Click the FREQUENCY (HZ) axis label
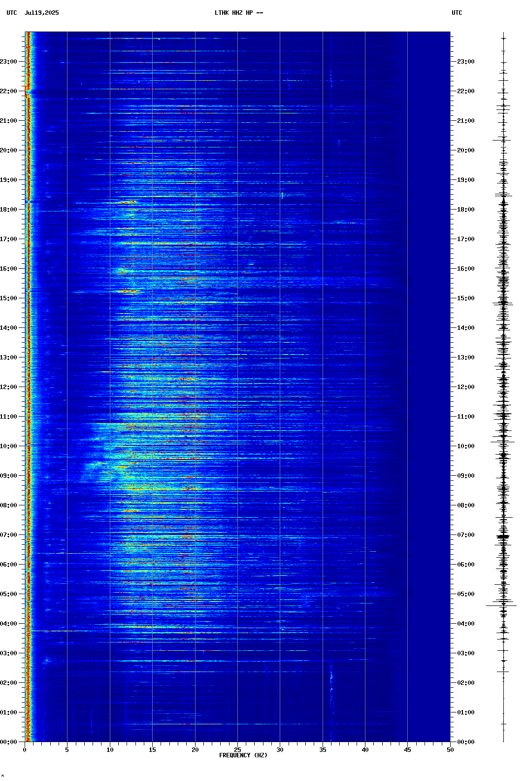The width and height of the screenshot is (525, 781). 243,755
